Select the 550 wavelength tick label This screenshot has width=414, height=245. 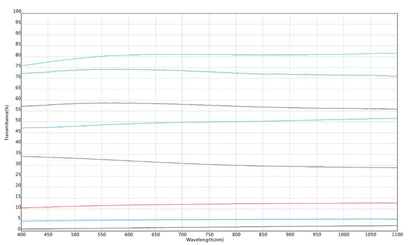pos(102,234)
